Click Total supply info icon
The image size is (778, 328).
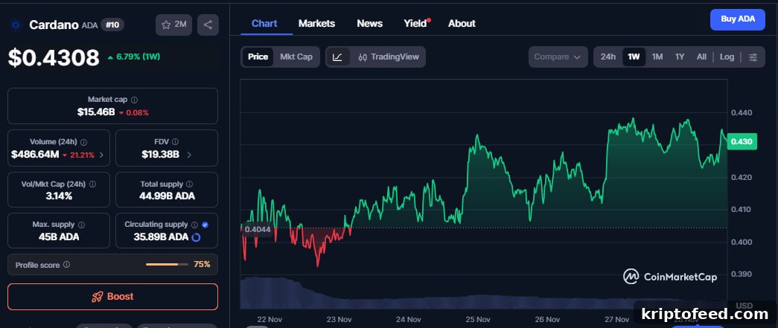point(190,184)
